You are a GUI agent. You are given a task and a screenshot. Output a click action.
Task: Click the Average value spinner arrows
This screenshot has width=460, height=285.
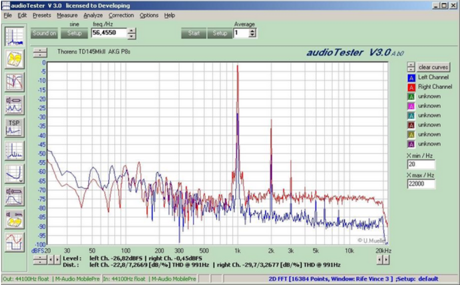point(252,33)
